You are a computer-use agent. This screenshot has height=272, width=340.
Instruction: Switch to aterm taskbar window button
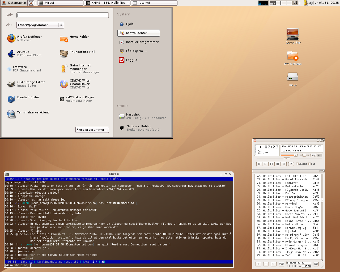click(154, 3)
